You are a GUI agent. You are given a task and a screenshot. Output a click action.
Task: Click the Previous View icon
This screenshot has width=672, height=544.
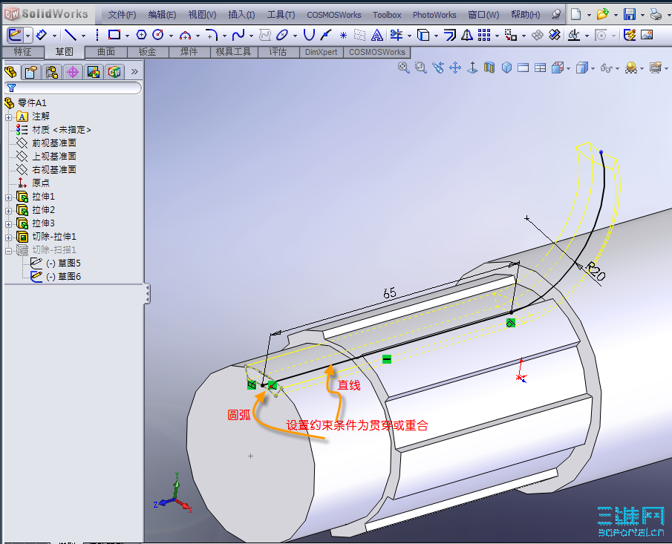point(438,68)
